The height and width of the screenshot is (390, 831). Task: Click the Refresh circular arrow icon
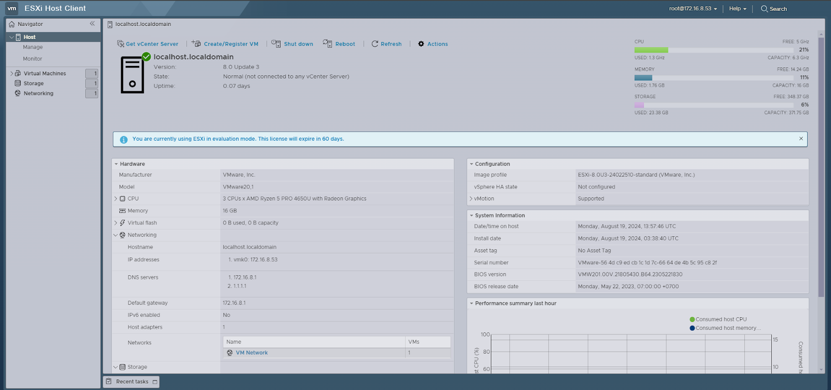(x=375, y=44)
